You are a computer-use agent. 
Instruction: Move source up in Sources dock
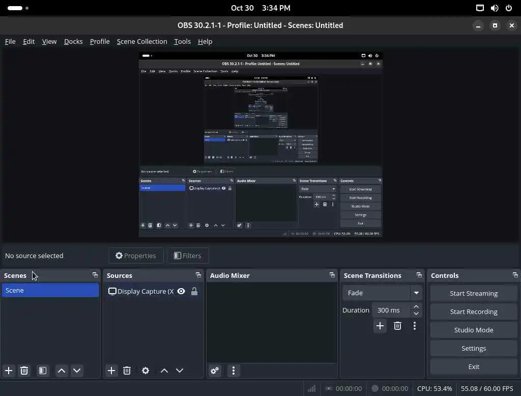click(x=164, y=371)
